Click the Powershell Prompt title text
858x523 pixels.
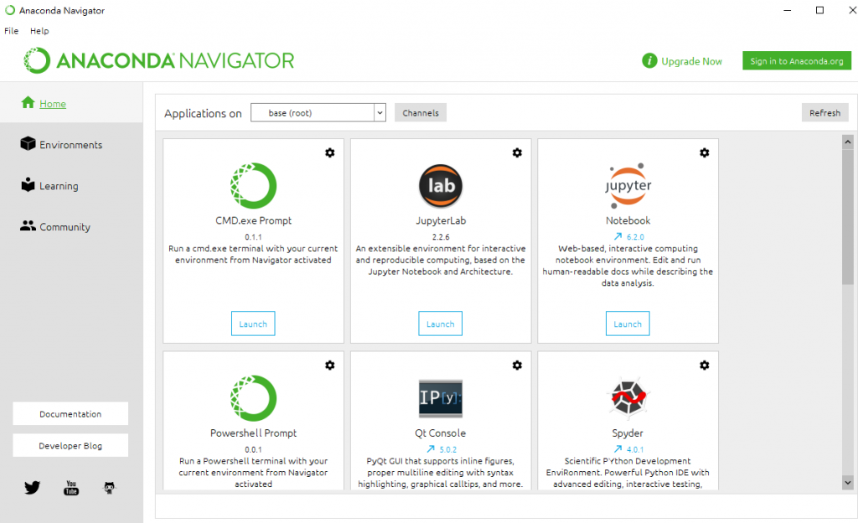click(x=253, y=432)
